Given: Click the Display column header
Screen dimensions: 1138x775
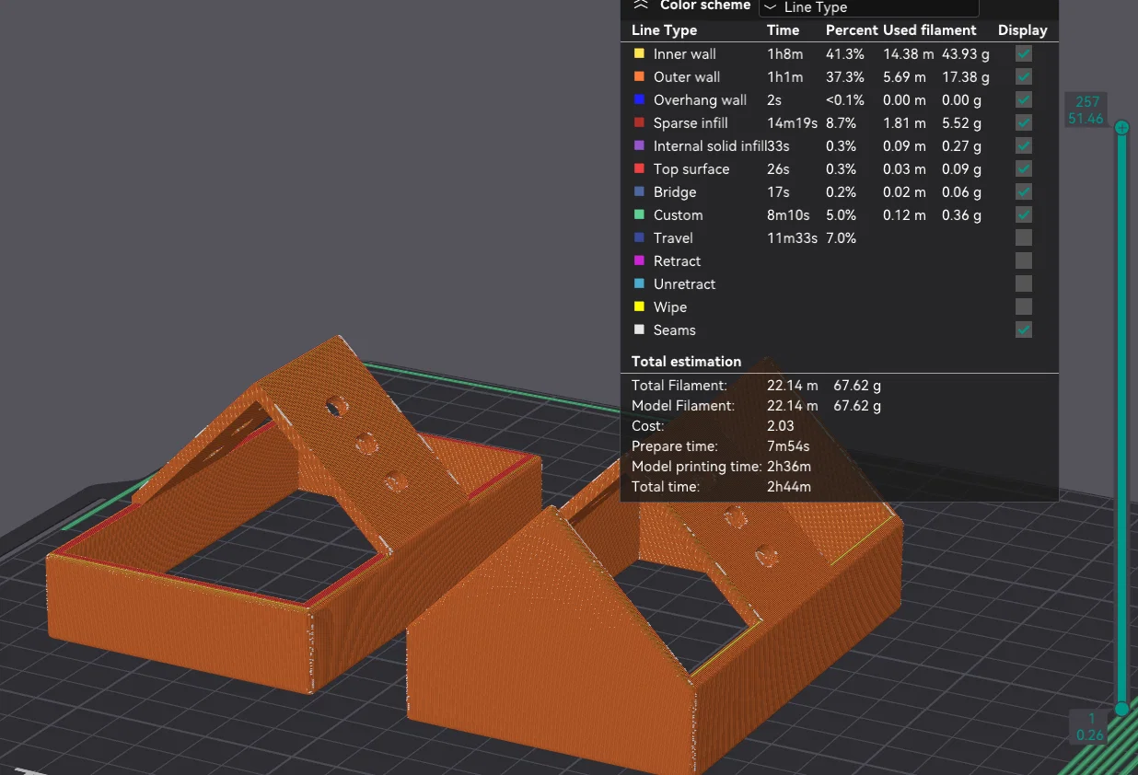Looking at the screenshot, I should click(1023, 30).
